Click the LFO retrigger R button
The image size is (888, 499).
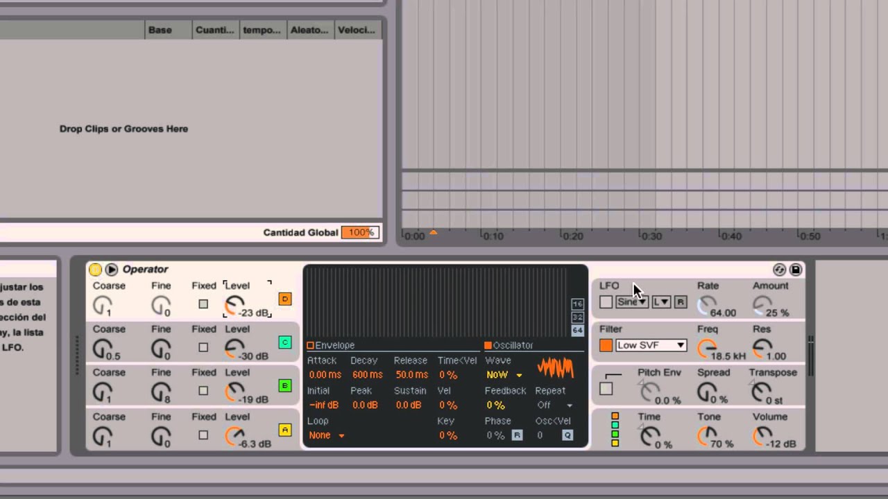point(680,302)
